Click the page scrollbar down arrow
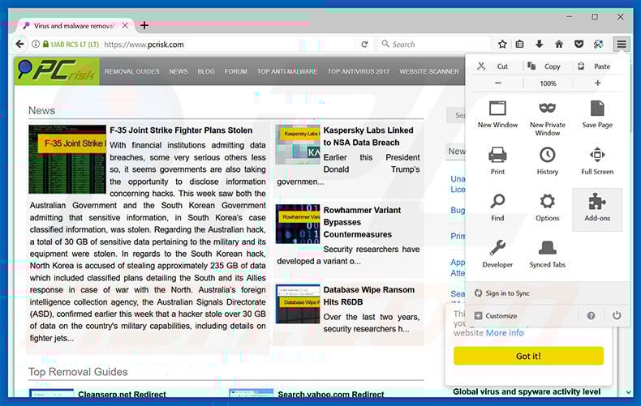Viewport: 641px width, 406px height. coord(629,392)
